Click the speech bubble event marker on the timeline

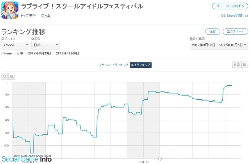160,159
